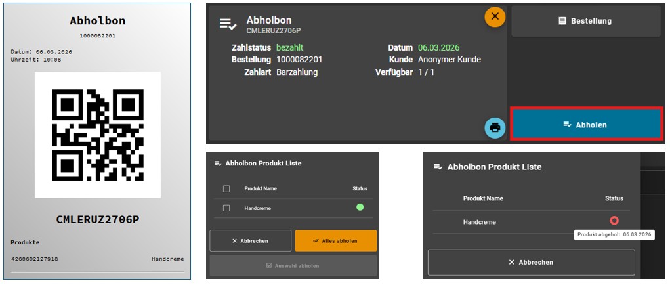Image resolution: width=670 pixels, height=285 pixels.
Task: Click the wide Abbrechen button below tooltip
Action: (531, 263)
